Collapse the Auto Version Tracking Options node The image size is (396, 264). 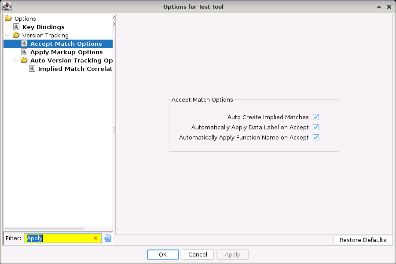[x=15, y=60]
